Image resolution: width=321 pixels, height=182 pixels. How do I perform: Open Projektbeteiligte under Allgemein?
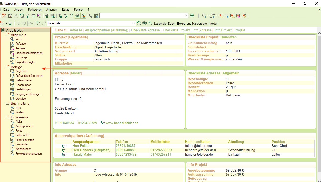coord(25,62)
